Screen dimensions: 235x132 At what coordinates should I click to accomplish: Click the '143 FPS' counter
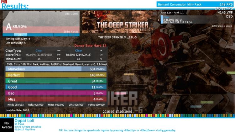[x=226, y=4]
